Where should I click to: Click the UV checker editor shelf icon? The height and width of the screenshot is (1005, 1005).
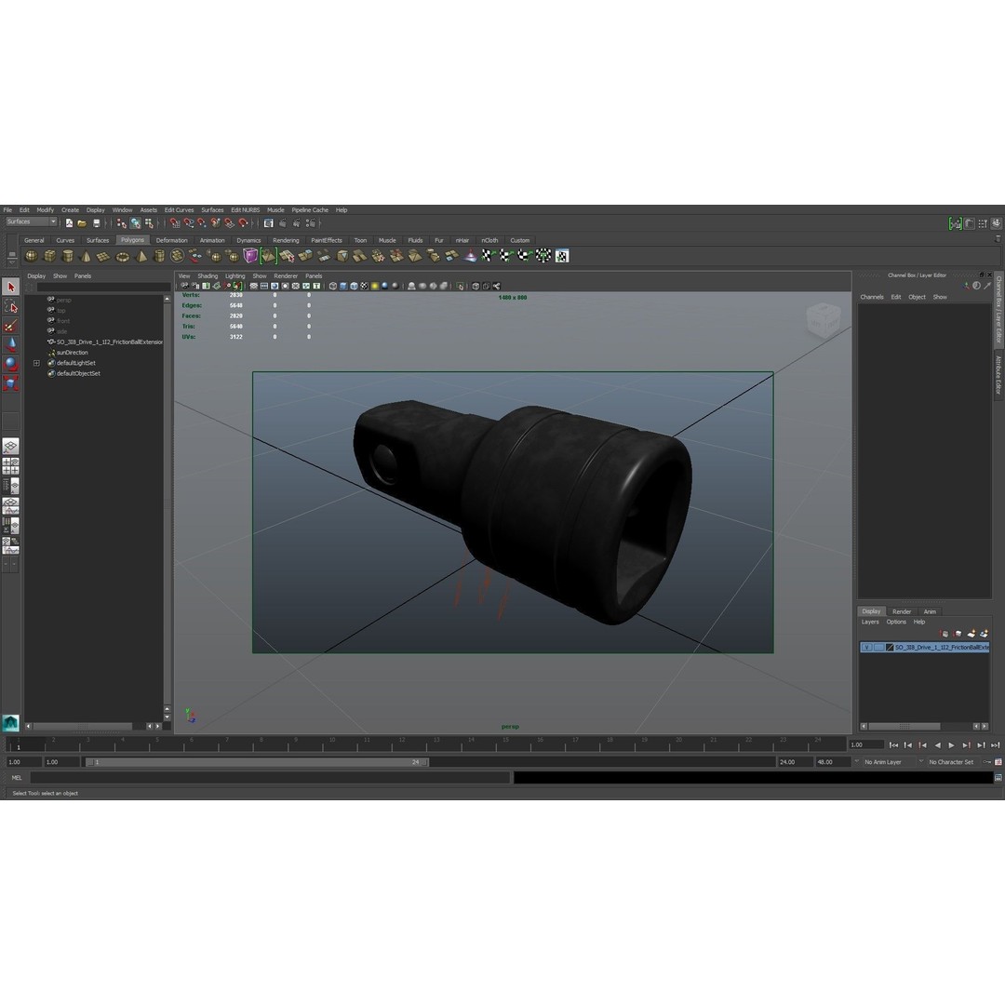pyautogui.click(x=562, y=256)
